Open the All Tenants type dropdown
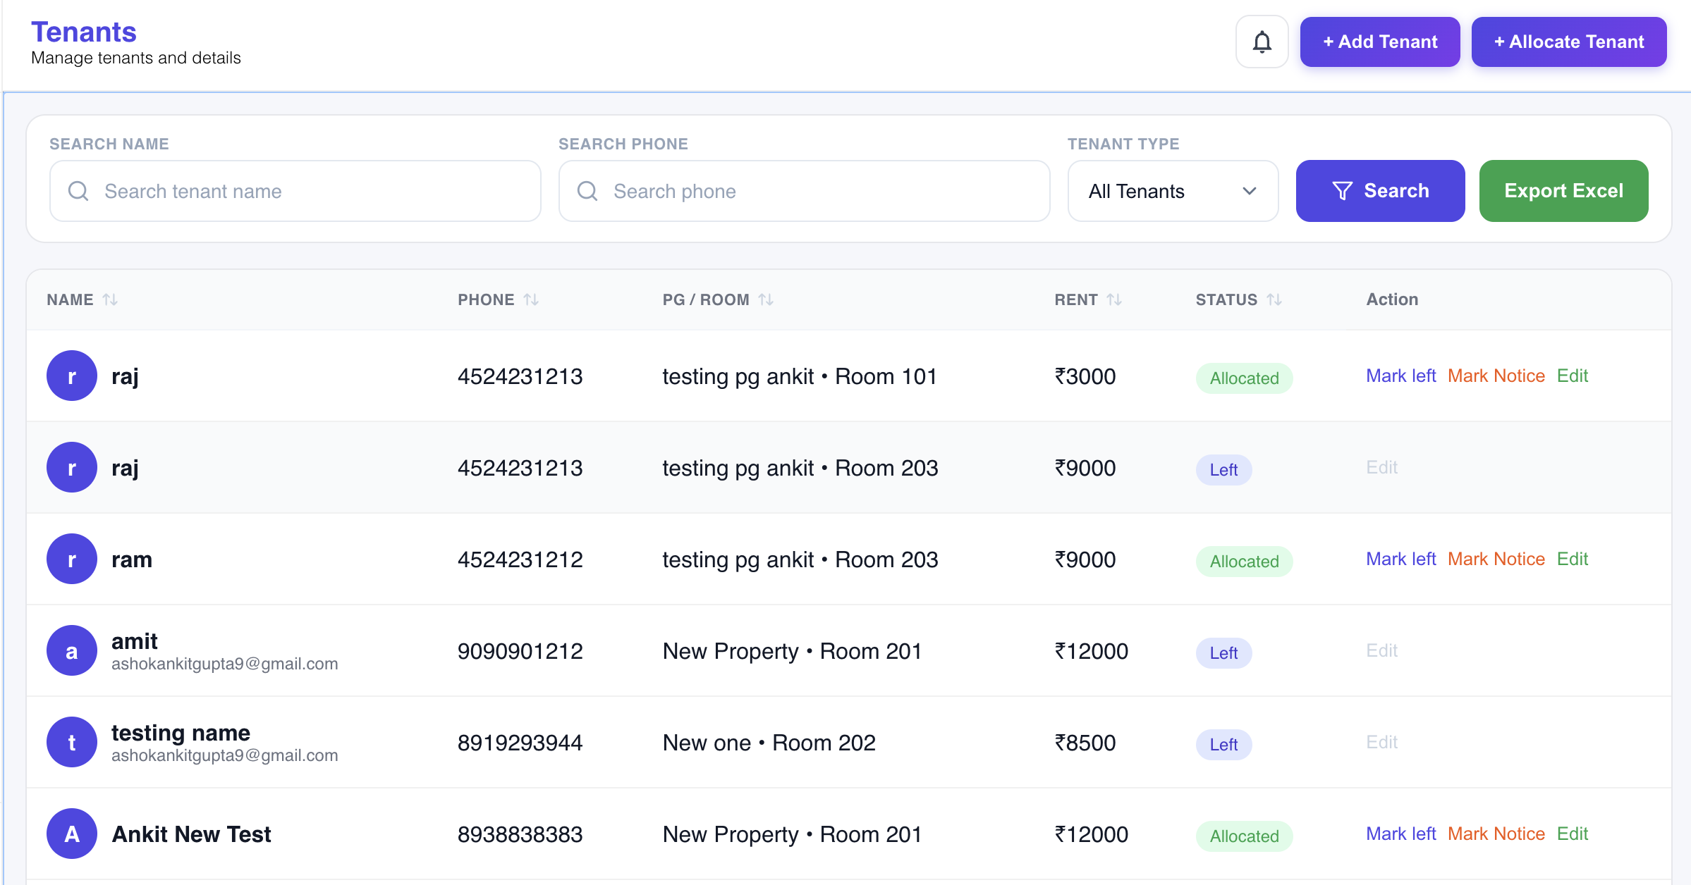 [1173, 191]
